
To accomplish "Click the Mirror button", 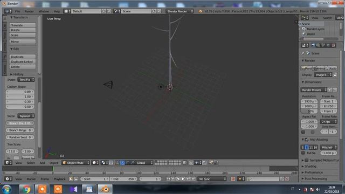I will click(x=23, y=41).
